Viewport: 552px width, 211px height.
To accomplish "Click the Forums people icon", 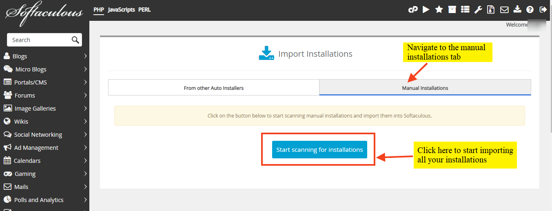I will point(8,95).
